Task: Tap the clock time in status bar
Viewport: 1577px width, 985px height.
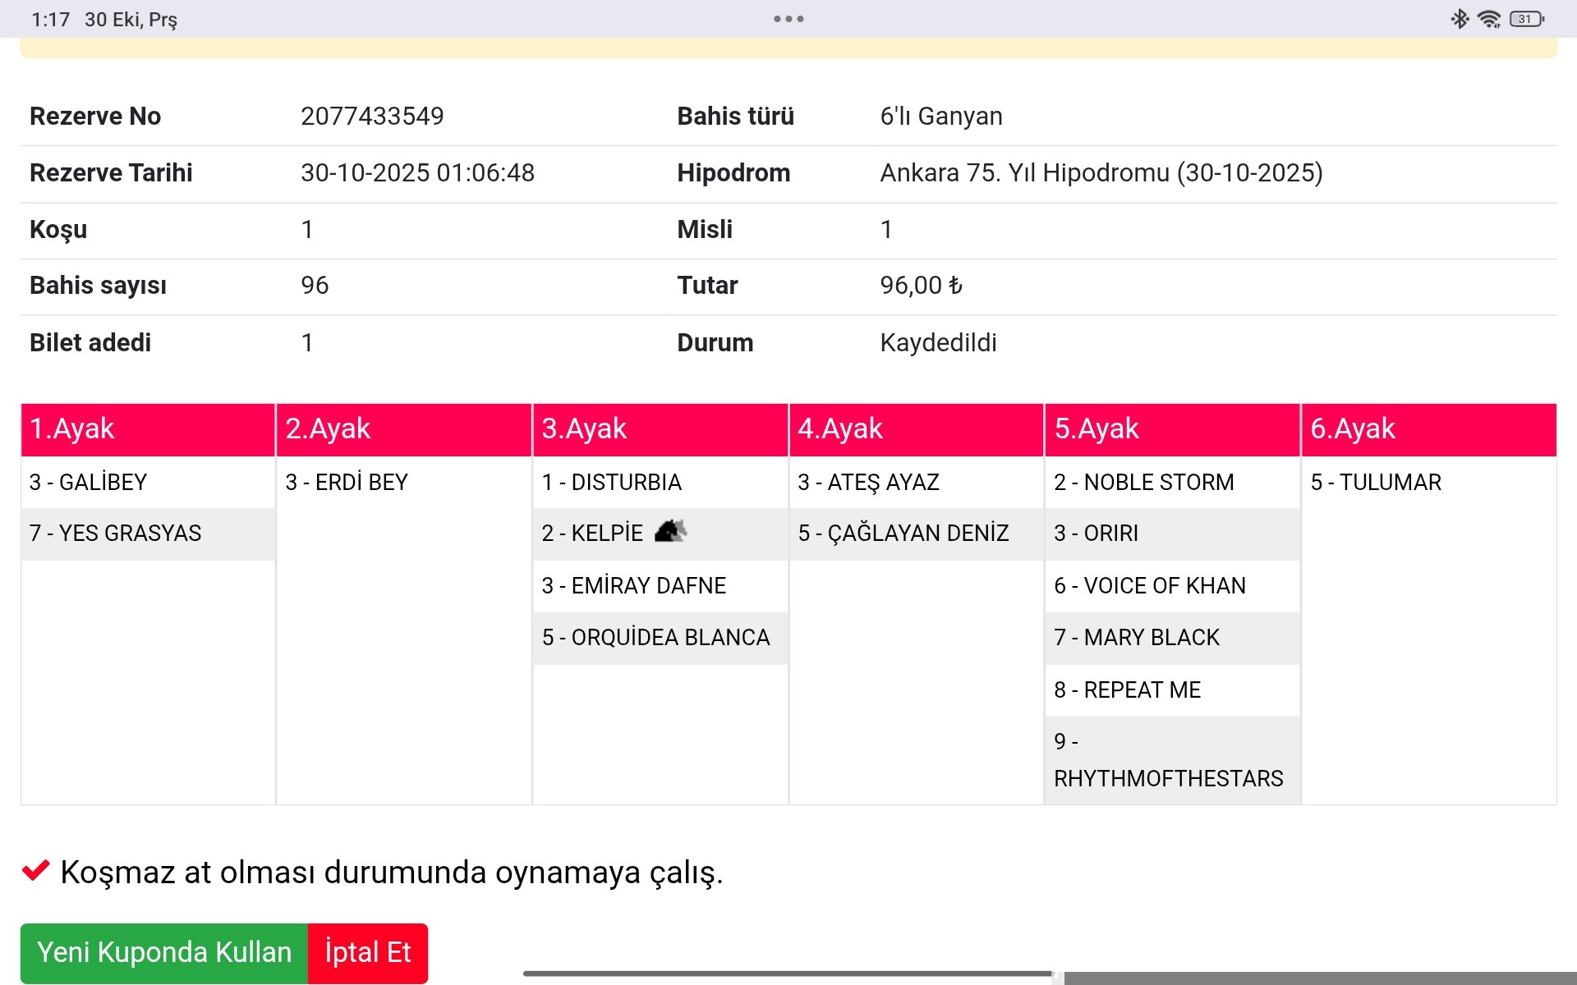Action: [50, 19]
